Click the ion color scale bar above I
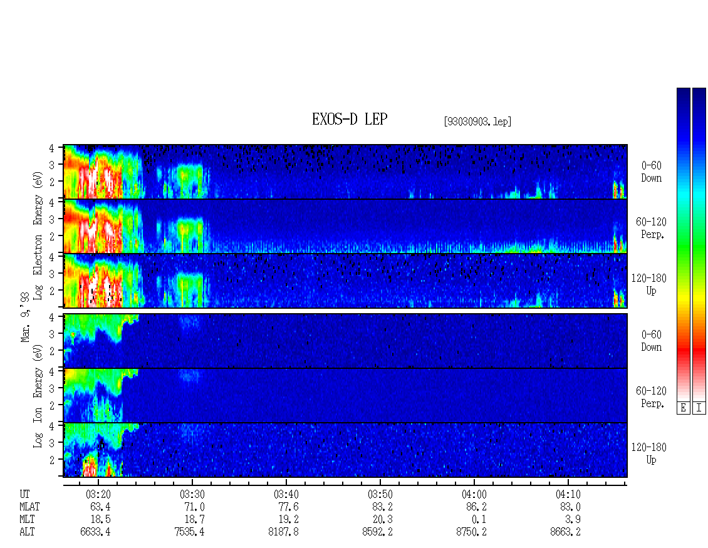This screenshot has height=548, width=708. [x=699, y=244]
